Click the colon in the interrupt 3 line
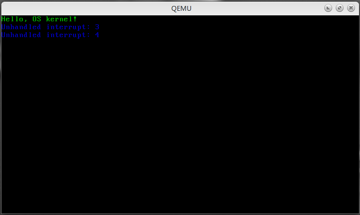Viewport: 360px width, 215px height. 88,27
